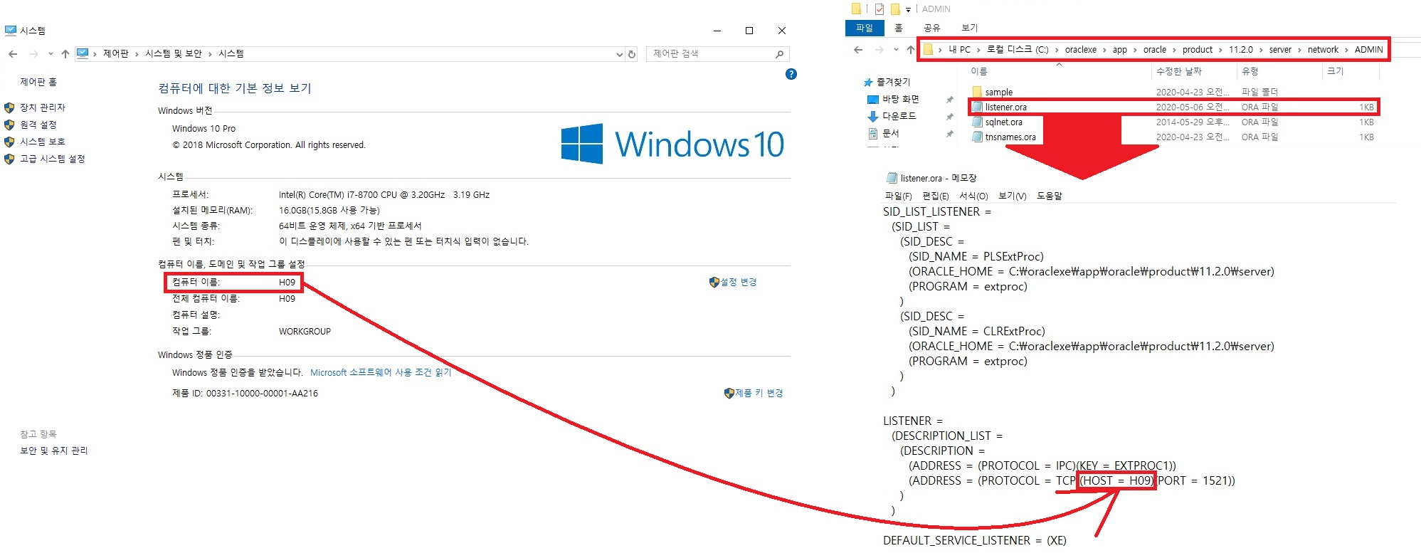Image resolution: width=1421 pixels, height=558 pixels.
Task: Click shield icon beside 고급 시스템 설정
Action: click(9, 159)
